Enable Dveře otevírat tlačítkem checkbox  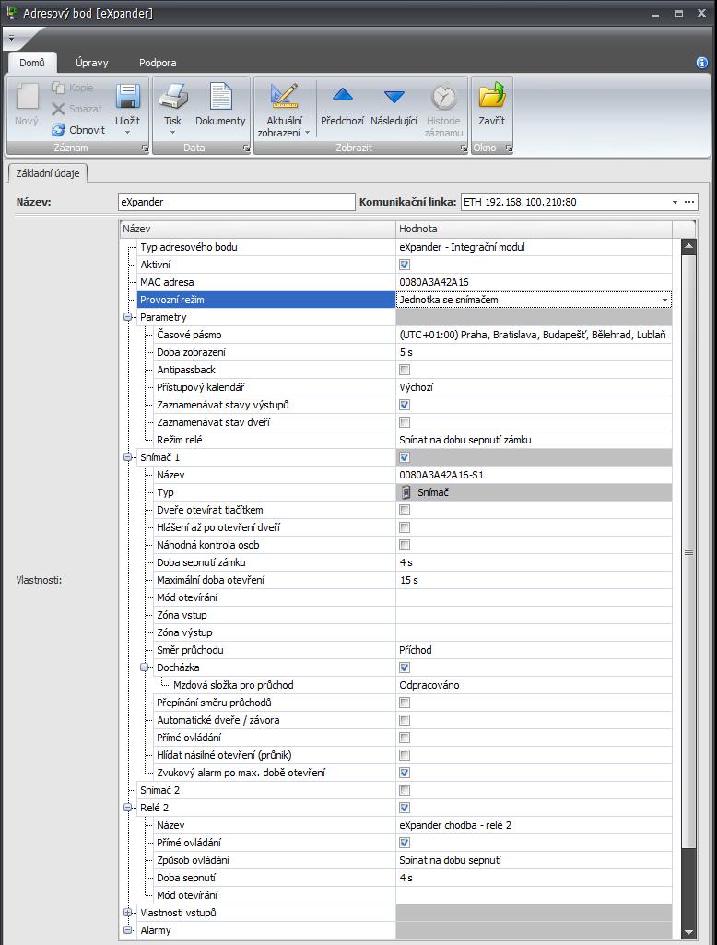click(x=405, y=510)
